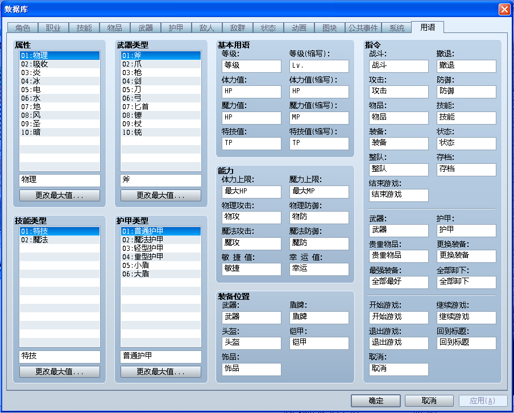Select armor type 02:魔法护甲

click(x=161, y=240)
